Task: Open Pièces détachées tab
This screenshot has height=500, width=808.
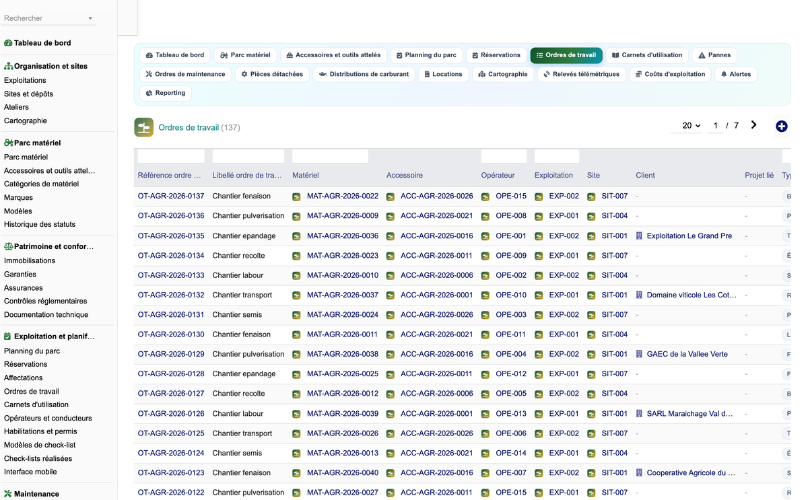Action: tap(272, 74)
